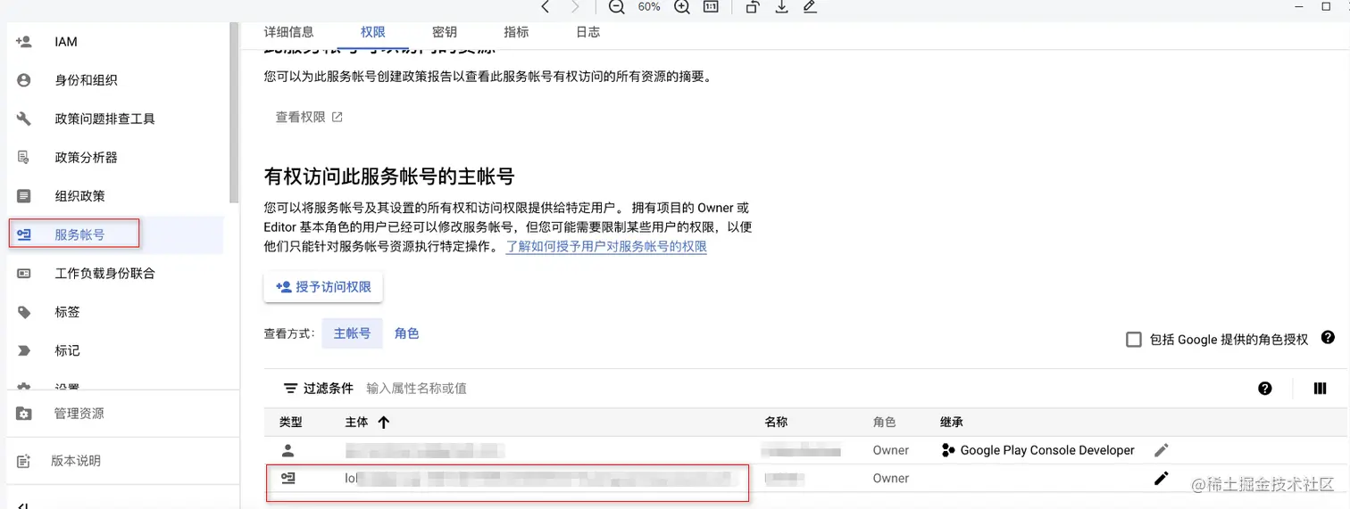This screenshot has height=509, width=1350.
Task: Click the 名称 column header
Action: pyautogui.click(x=776, y=423)
